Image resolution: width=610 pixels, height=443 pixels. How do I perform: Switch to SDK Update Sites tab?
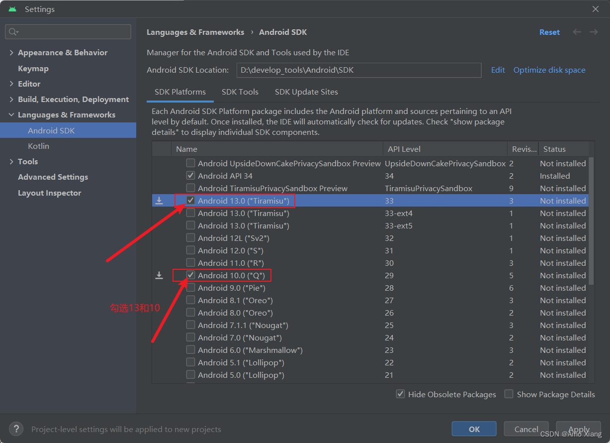click(x=306, y=92)
